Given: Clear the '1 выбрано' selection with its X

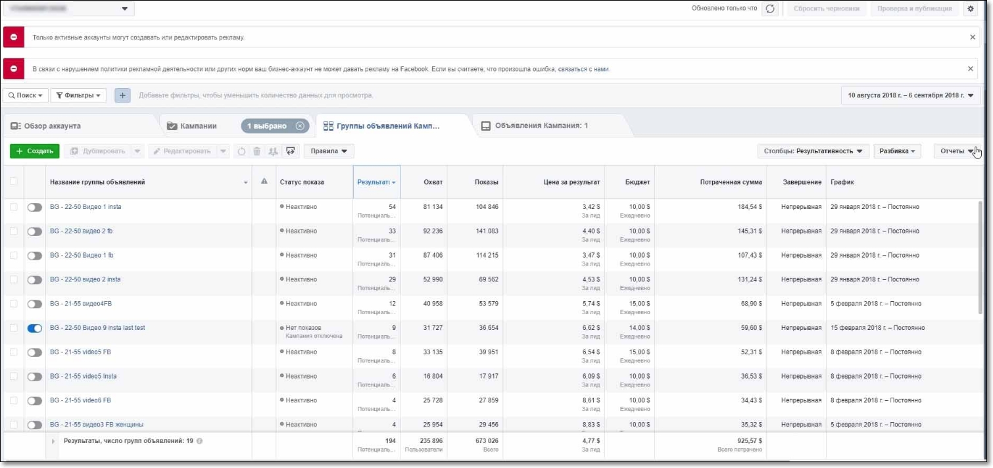Looking at the screenshot, I should point(300,126).
